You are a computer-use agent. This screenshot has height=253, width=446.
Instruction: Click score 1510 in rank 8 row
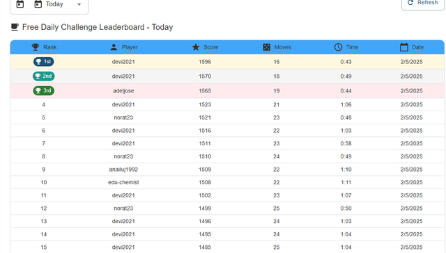click(205, 156)
